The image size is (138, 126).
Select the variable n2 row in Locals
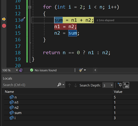click(x=71, y=108)
